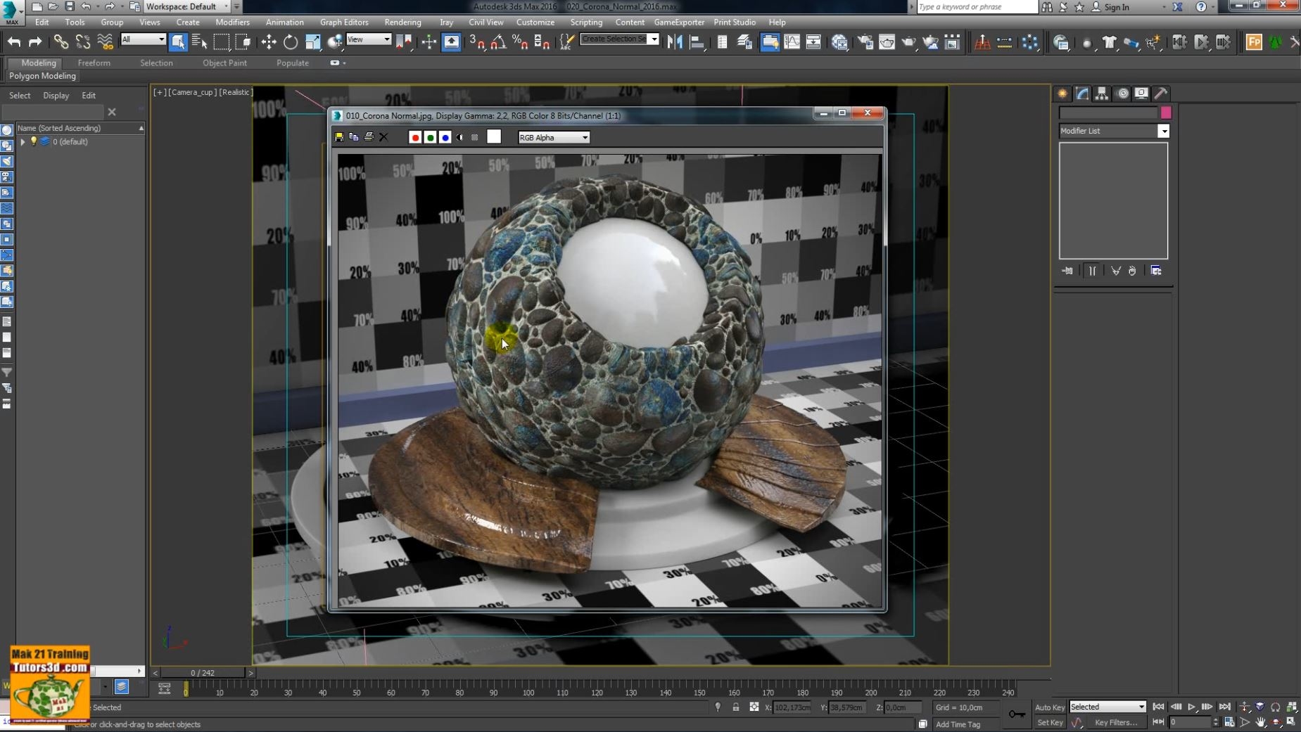The image size is (1301, 732).
Task: Open the Mirror tool in main toolbar
Action: click(675, 42)
